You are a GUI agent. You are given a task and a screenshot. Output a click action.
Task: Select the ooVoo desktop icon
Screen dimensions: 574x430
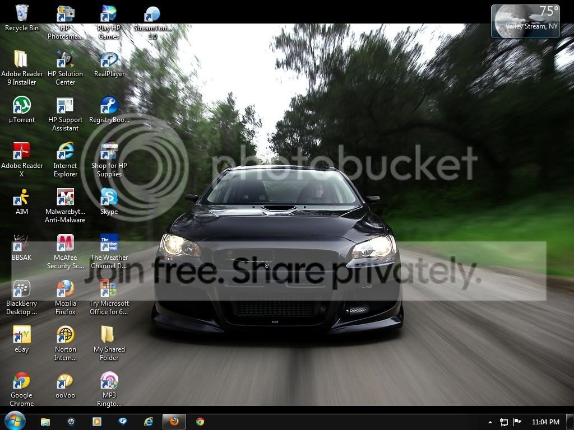(65, 386)
